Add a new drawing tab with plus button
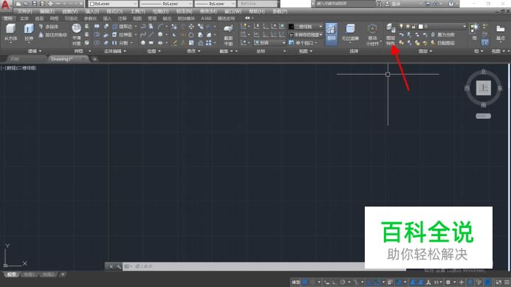 95,59
